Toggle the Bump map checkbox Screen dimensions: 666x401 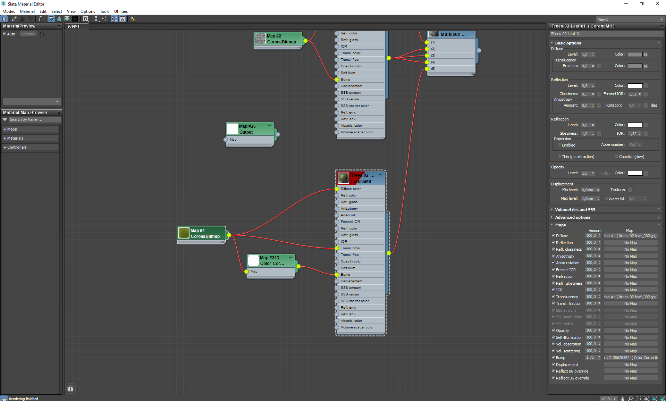554,357
